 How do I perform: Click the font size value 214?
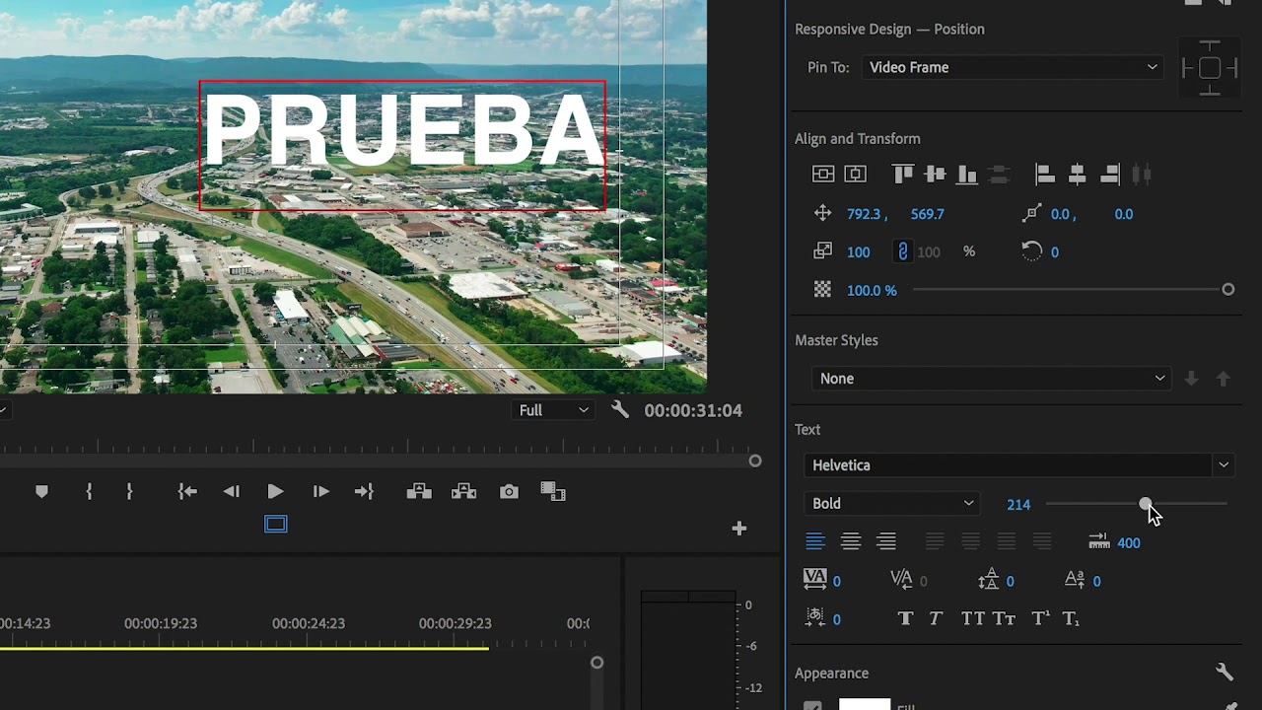[1018, 504]
